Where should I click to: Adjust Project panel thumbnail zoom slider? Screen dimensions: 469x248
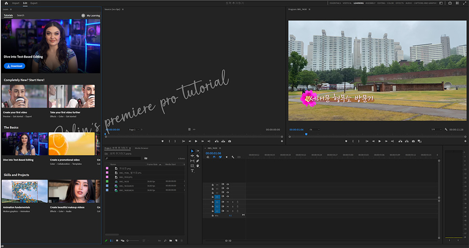click(x=133, y=240)
